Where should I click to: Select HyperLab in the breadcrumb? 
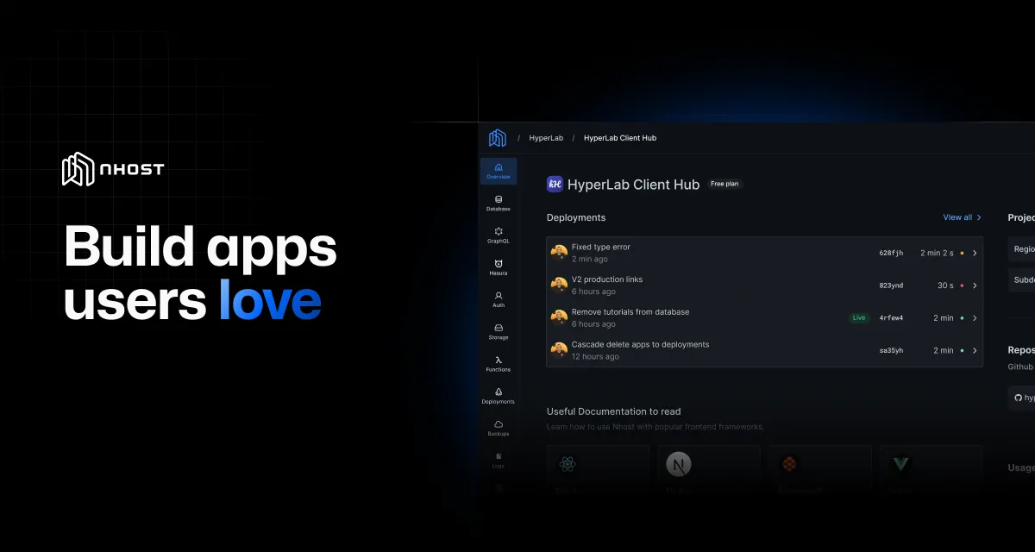coord(546,138)
